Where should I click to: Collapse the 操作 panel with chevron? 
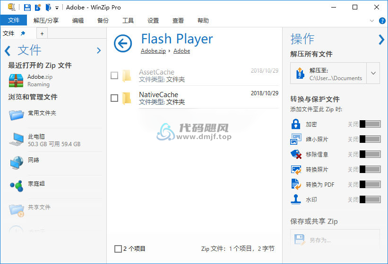tap(381, 40)
